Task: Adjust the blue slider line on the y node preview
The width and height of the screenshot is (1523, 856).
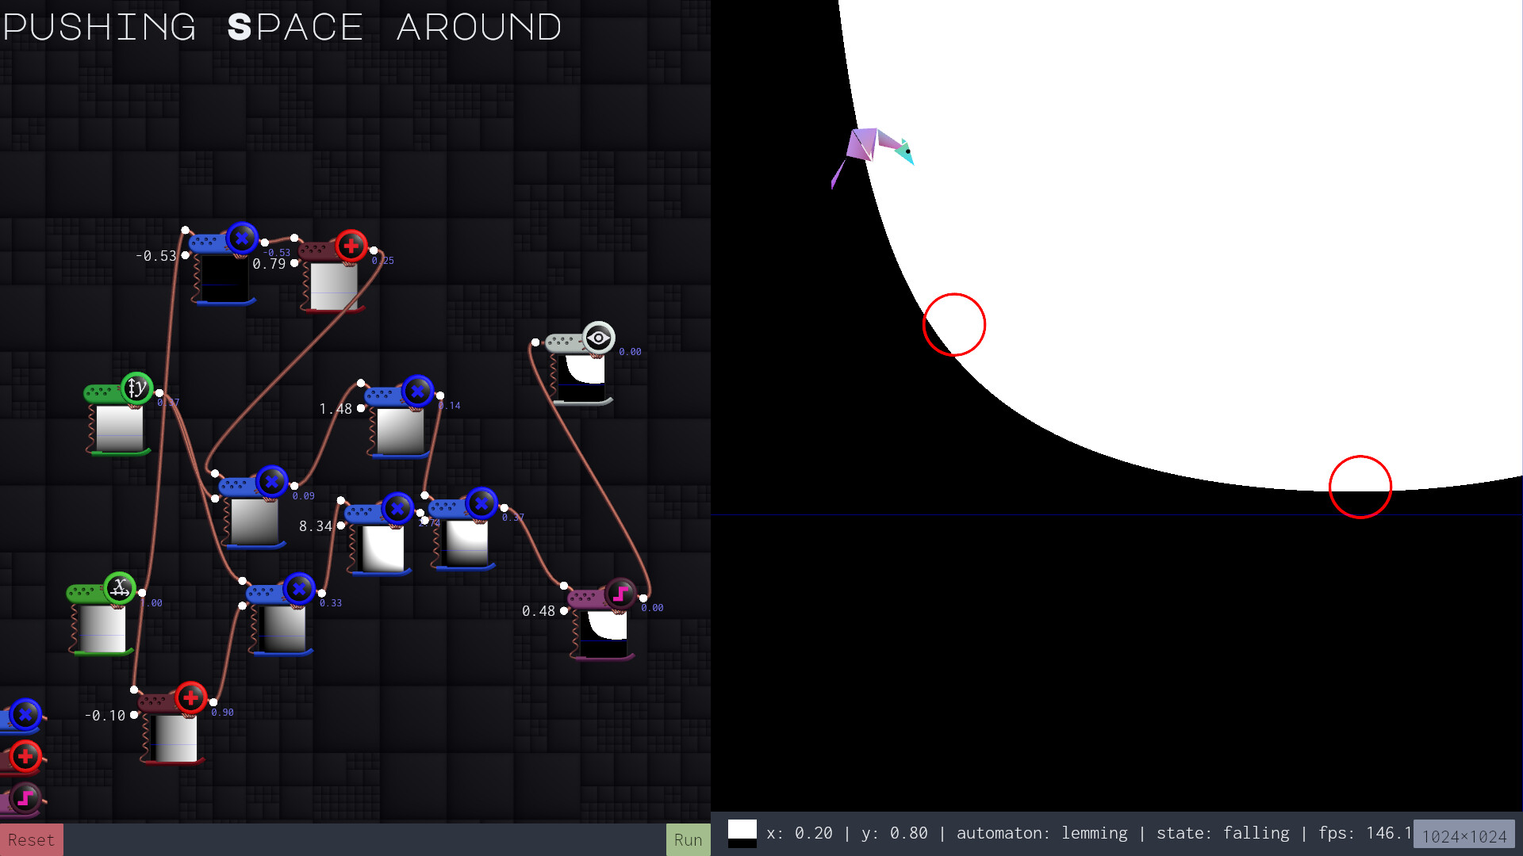Action: pyautogui.click(x=121, y=435)
